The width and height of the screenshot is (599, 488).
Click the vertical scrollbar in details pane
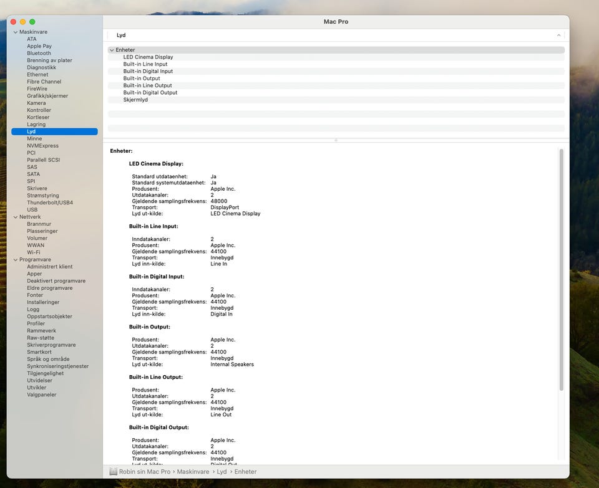click(x=561, y=268)
